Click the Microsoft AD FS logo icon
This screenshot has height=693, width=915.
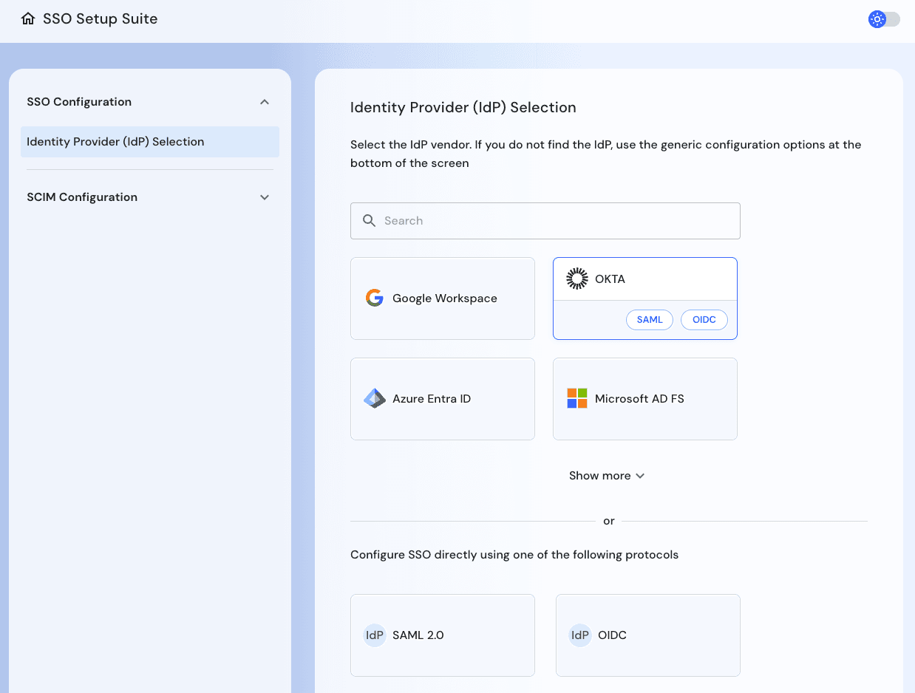[576, 397]
